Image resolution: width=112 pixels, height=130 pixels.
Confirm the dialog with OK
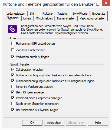point(32,123)
